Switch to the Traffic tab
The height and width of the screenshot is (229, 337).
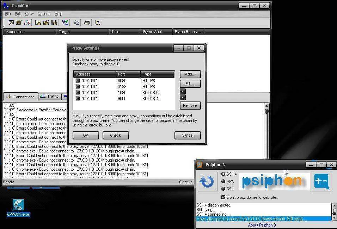[50, 96]
